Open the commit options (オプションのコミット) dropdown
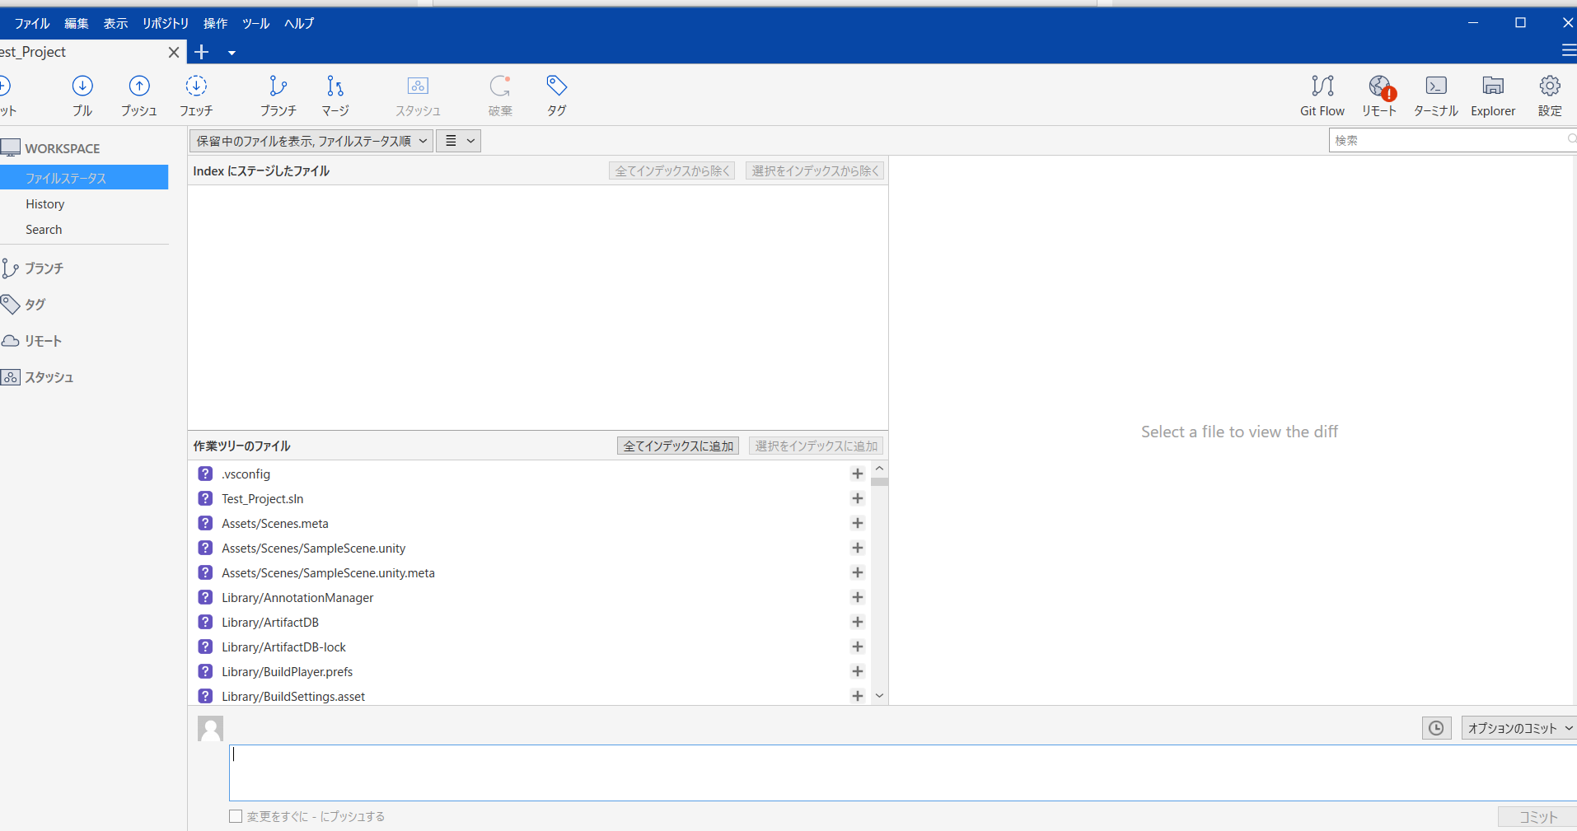Screen dimensions: 1577x831 point(1519,728)
